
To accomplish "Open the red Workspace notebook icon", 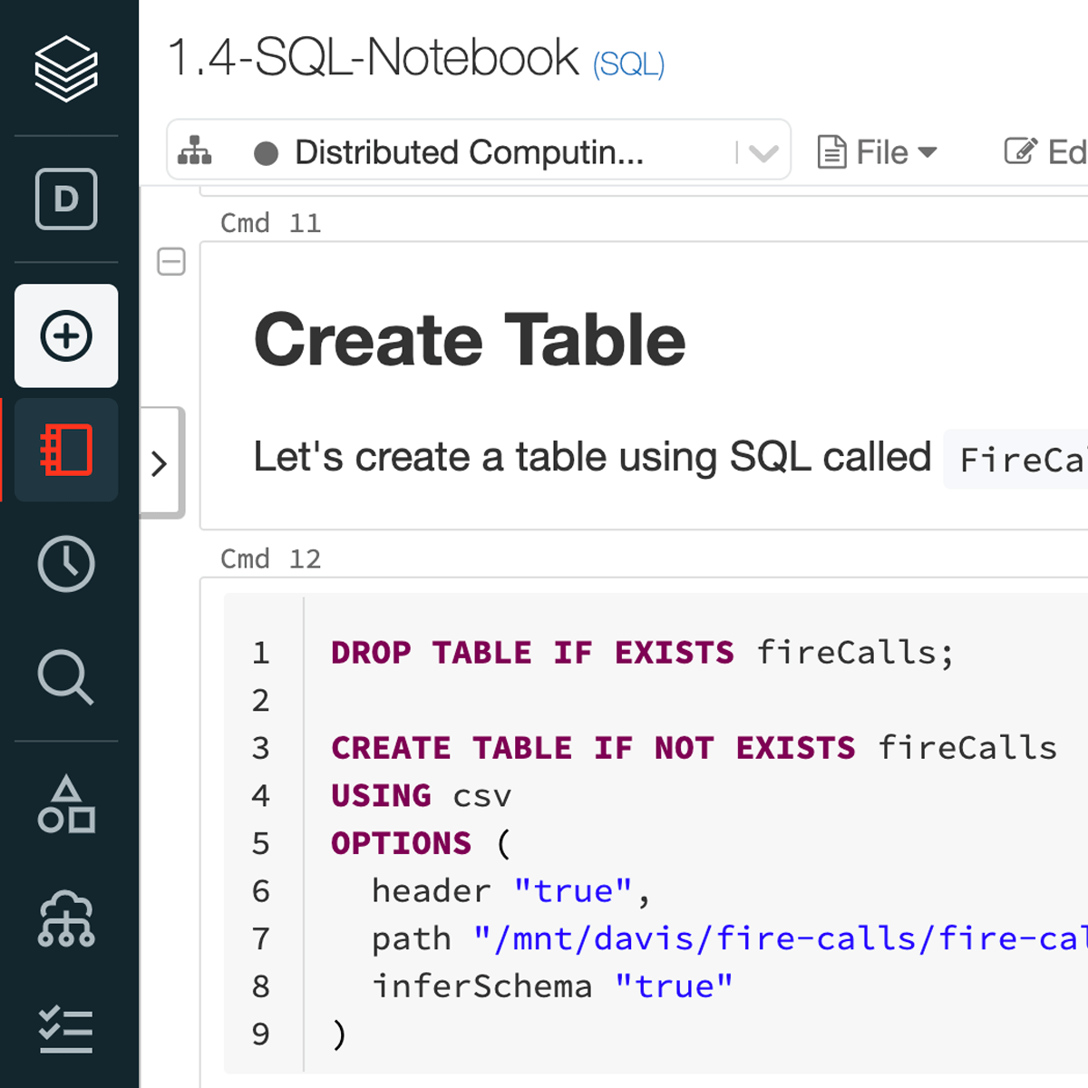I will click(x=65, y=449).
